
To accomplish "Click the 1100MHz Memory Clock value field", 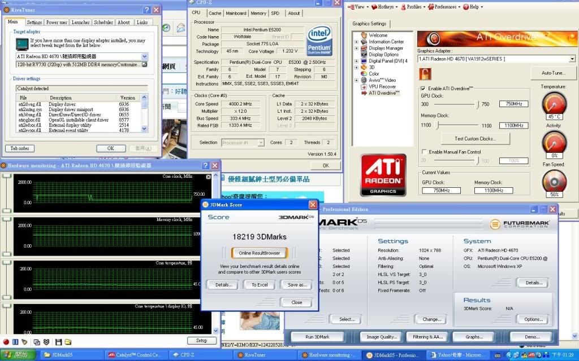I will (x=513, y=126).
